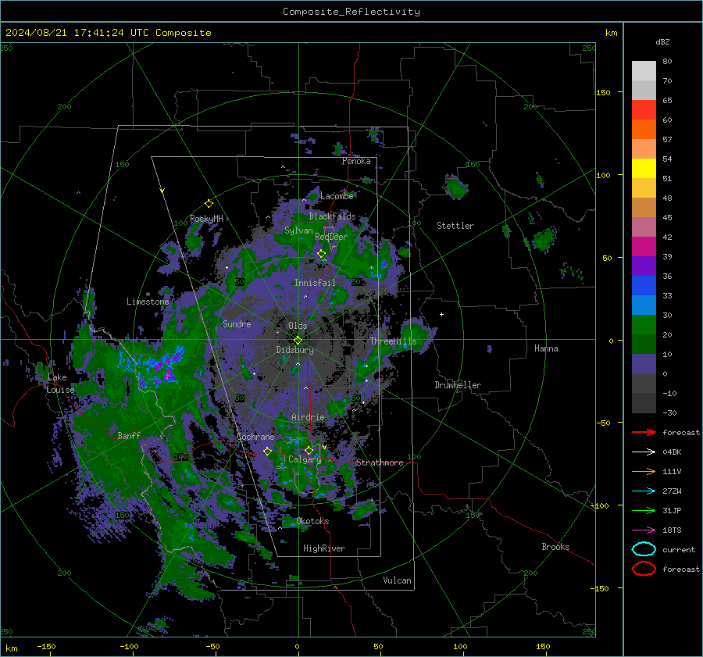The height and width of the screenshot is (657, 703).
Task: Select the orange 111V arrow legend entry
Action: point(644,471)
